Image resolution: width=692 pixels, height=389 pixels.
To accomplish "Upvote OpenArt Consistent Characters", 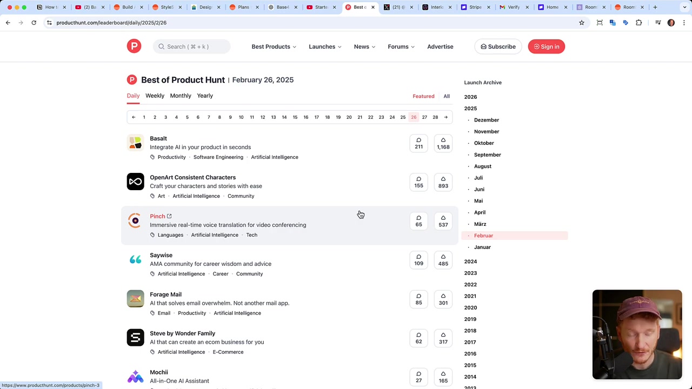I will click(443, 182).
